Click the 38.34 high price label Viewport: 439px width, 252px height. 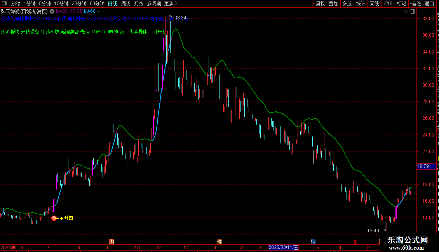(x=180, y=18)
